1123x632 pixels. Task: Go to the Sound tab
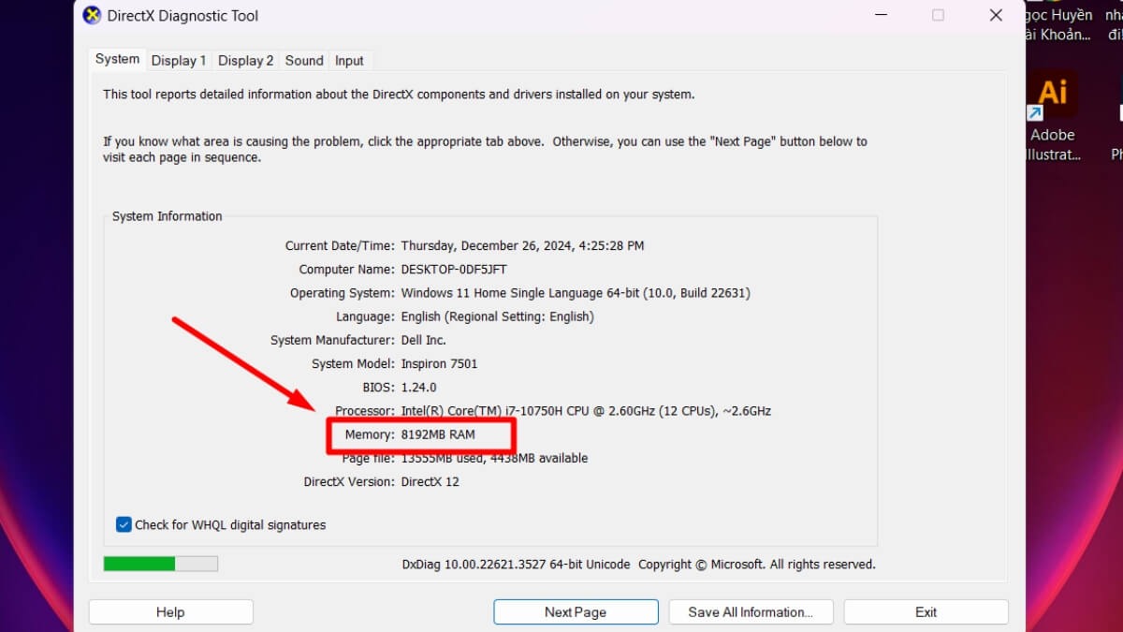(304, 60)
